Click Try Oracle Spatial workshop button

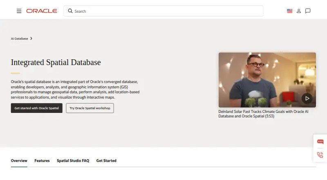(x=90, y=108)
